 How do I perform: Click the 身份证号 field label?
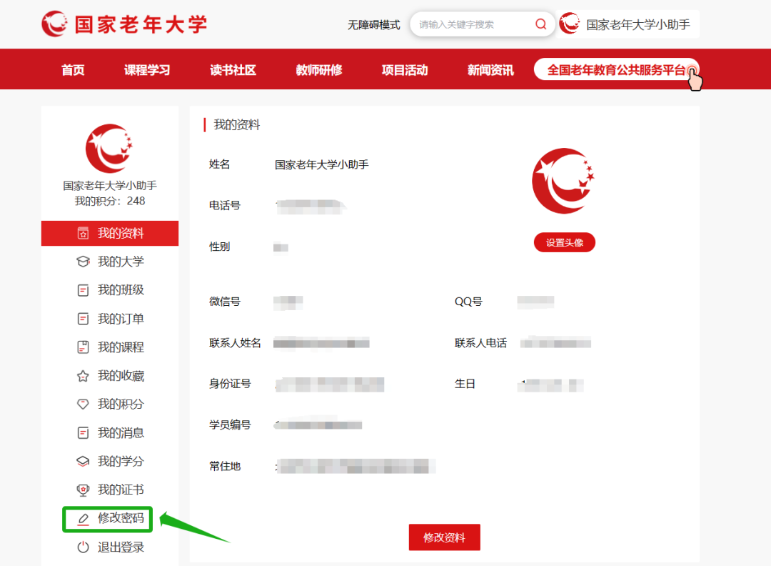click(x=230, y=383)
